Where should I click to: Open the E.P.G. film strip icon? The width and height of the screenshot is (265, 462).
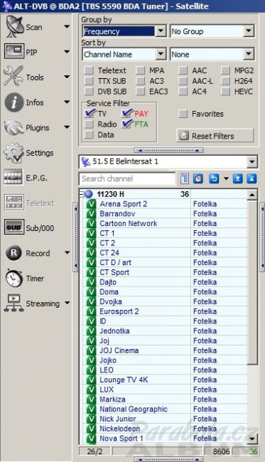point(13,177)
